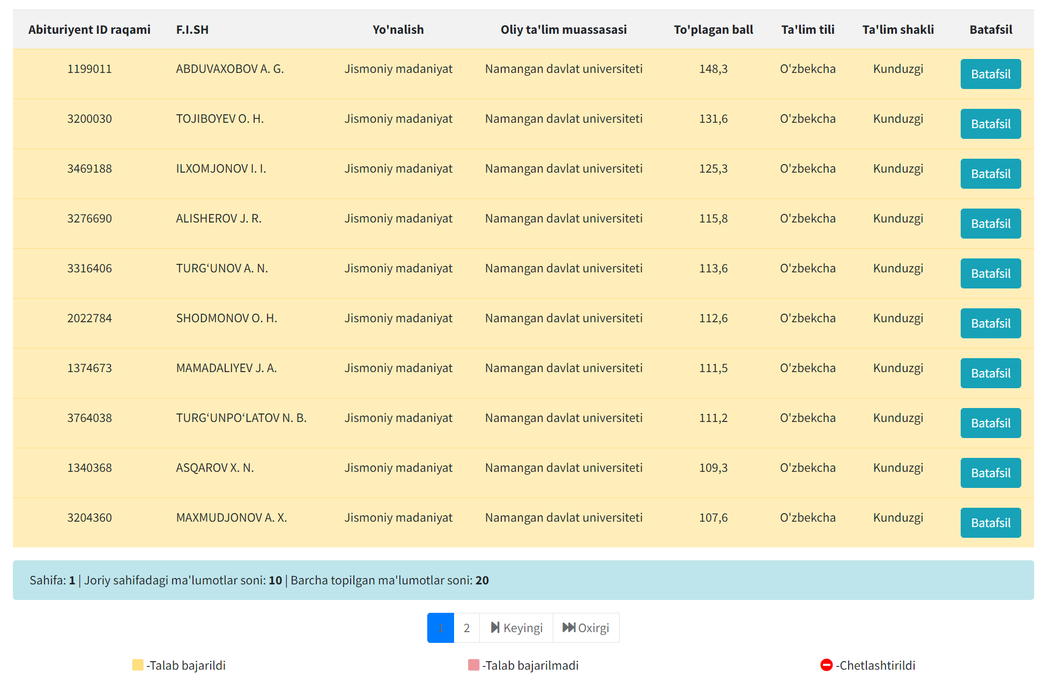The image size is (1047, 682).
Task: Click the -Chetlashtirildi legend label
Action: point(875,665)
